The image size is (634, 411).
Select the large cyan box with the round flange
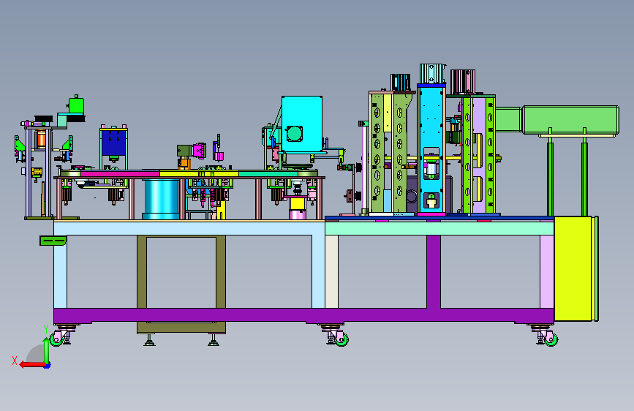tap(301, 124)
